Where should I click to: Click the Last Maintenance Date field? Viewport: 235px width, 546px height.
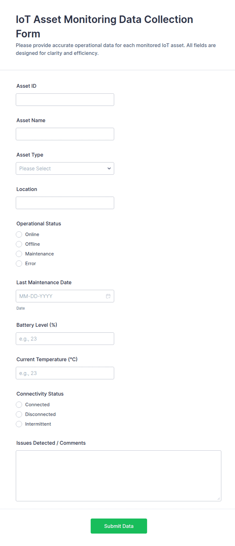(x=65, y=296)
